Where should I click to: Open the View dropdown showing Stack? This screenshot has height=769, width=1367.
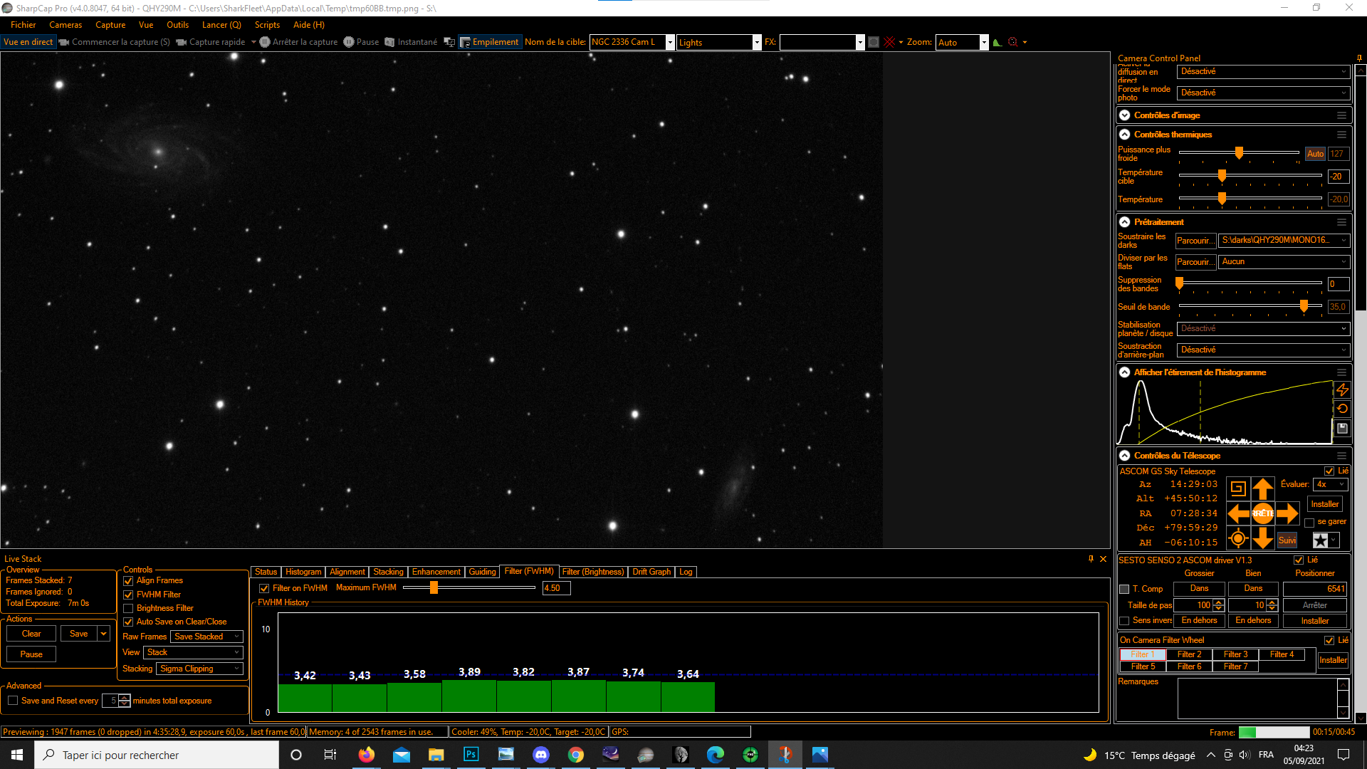(193, 652)
